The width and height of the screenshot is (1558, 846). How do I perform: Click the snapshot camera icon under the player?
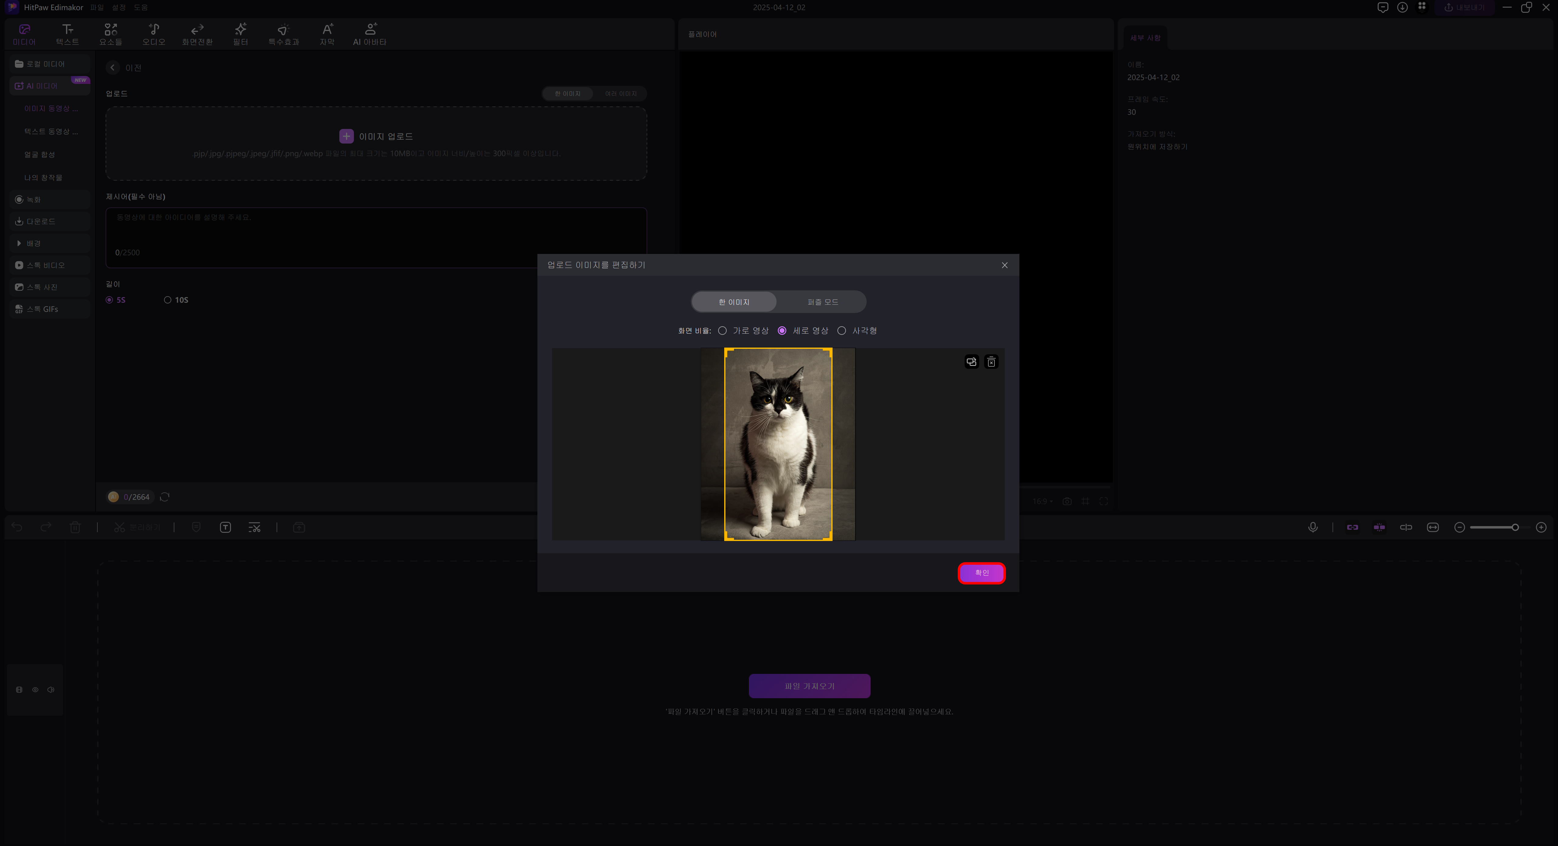pos(1067,501)
